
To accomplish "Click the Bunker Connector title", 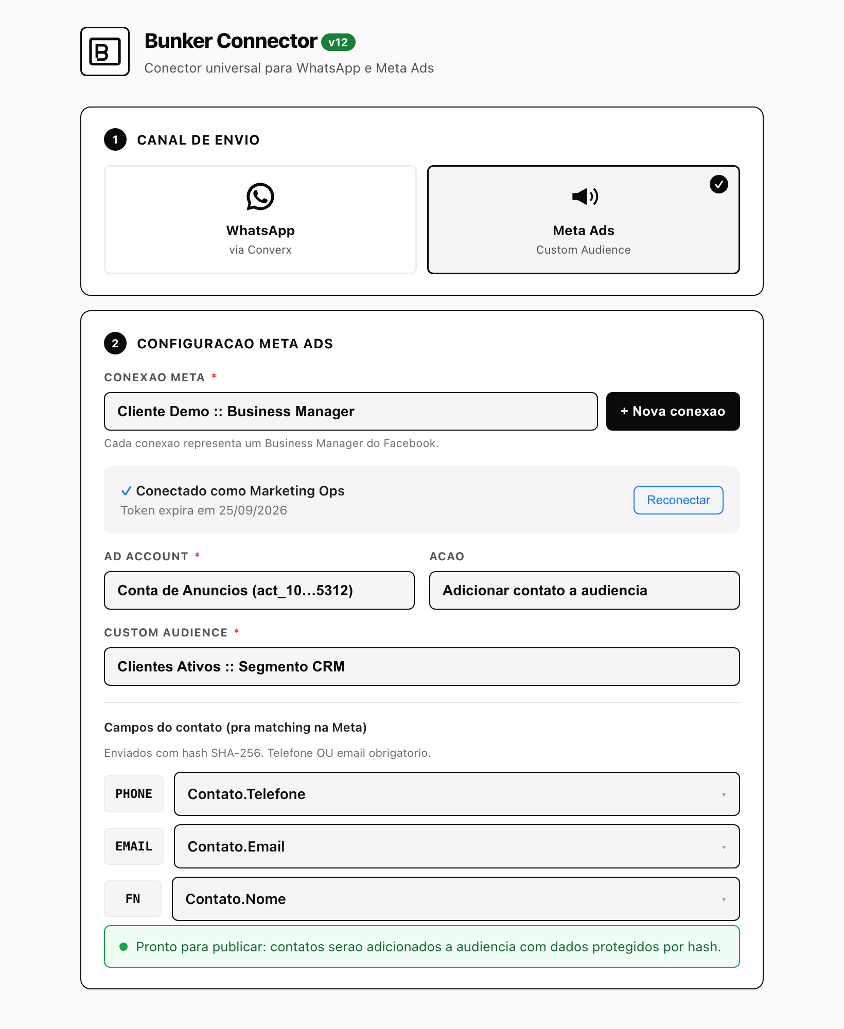I will [231, 41].
